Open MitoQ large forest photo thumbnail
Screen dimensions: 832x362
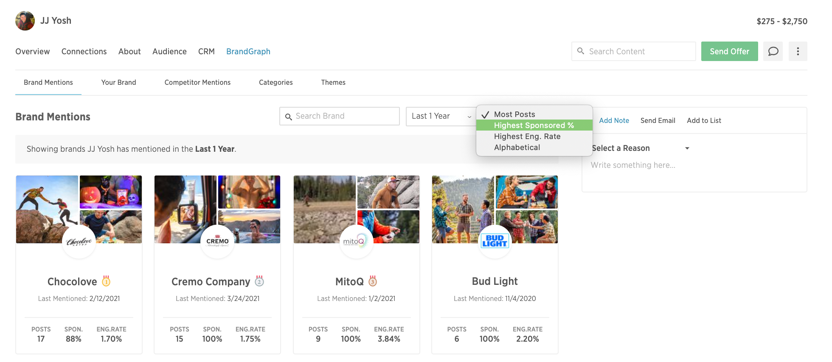click(x=325, y=209)
